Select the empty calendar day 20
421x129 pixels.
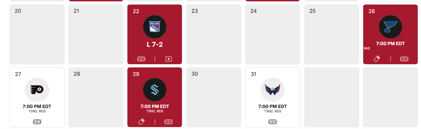pyautogui.click(x=37, y=34)
